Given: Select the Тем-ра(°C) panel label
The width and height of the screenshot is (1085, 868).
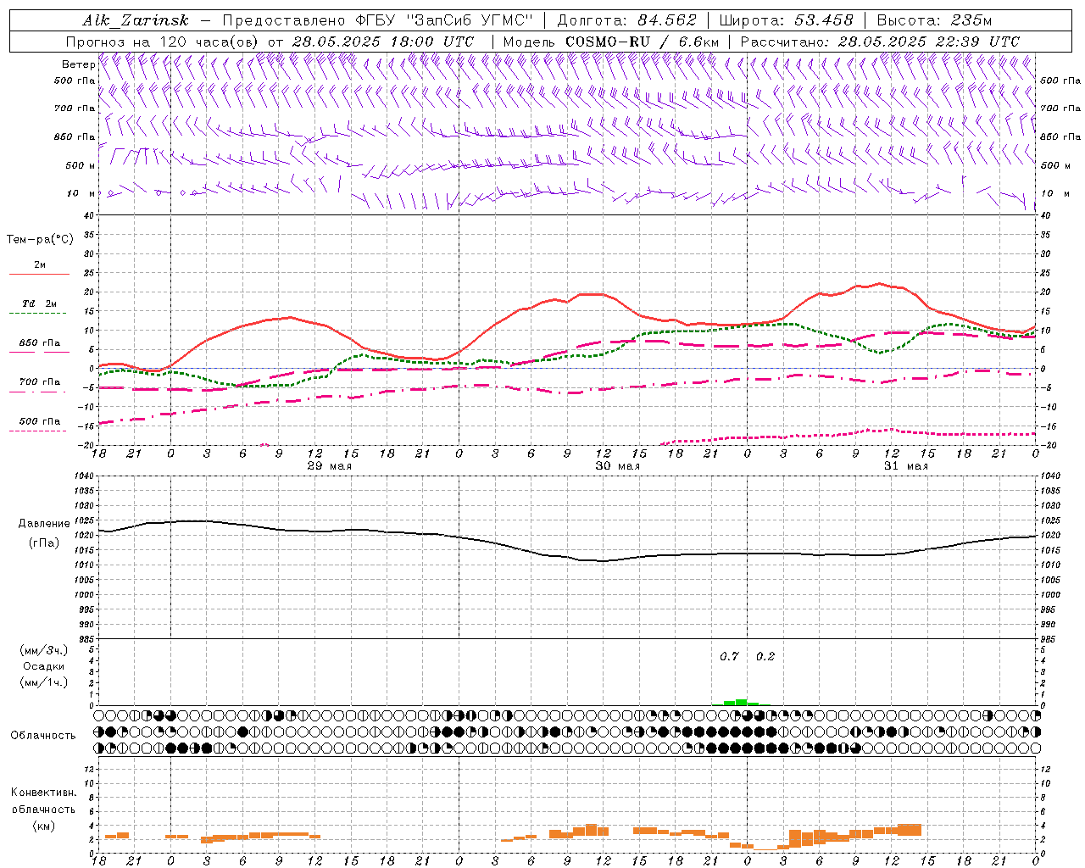Looking at the screenshot, I should (40, 240).
